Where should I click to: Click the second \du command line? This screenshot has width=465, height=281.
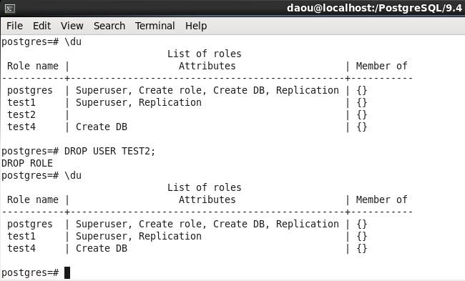pos(41,175)
